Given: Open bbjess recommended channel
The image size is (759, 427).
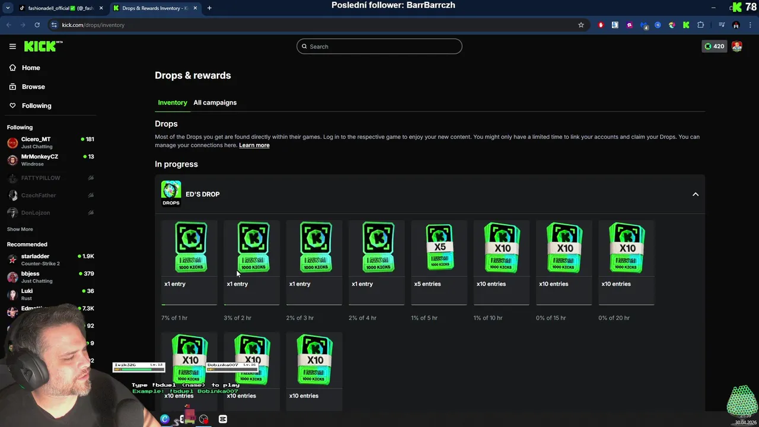Looking at the screenshot, I should point(50,277).
